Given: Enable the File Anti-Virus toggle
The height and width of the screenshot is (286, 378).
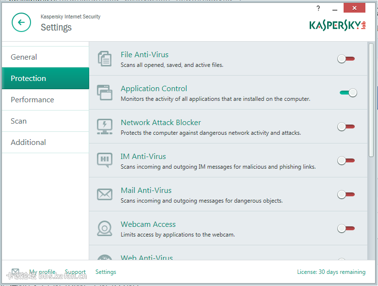Looking at the screenshot, I should pos(346,59).
